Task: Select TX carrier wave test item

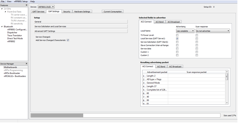Action: pos(19,15)
